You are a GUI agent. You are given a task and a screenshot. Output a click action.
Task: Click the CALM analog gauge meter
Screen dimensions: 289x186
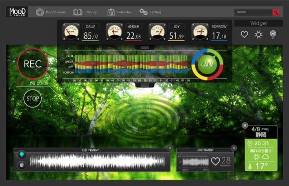point(71,32)
